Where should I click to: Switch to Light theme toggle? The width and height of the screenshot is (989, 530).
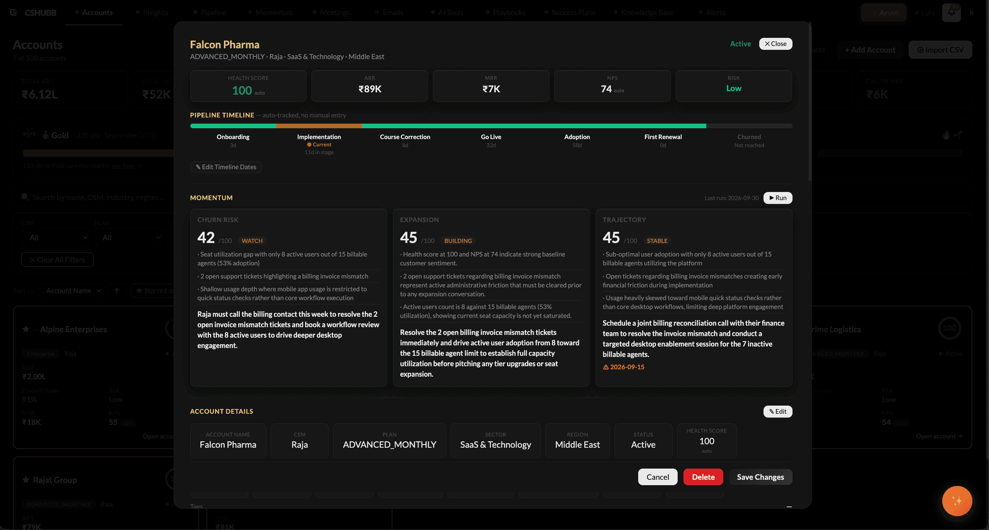click(925, 13)
